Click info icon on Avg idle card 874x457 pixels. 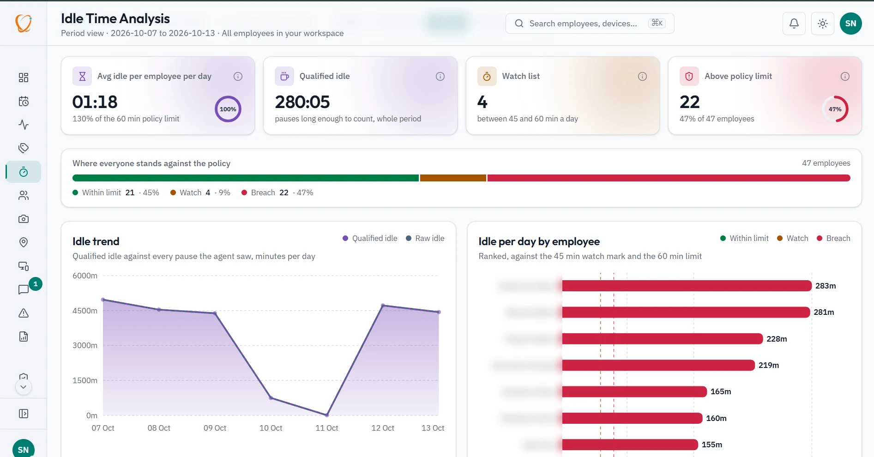tap(238, 76)
